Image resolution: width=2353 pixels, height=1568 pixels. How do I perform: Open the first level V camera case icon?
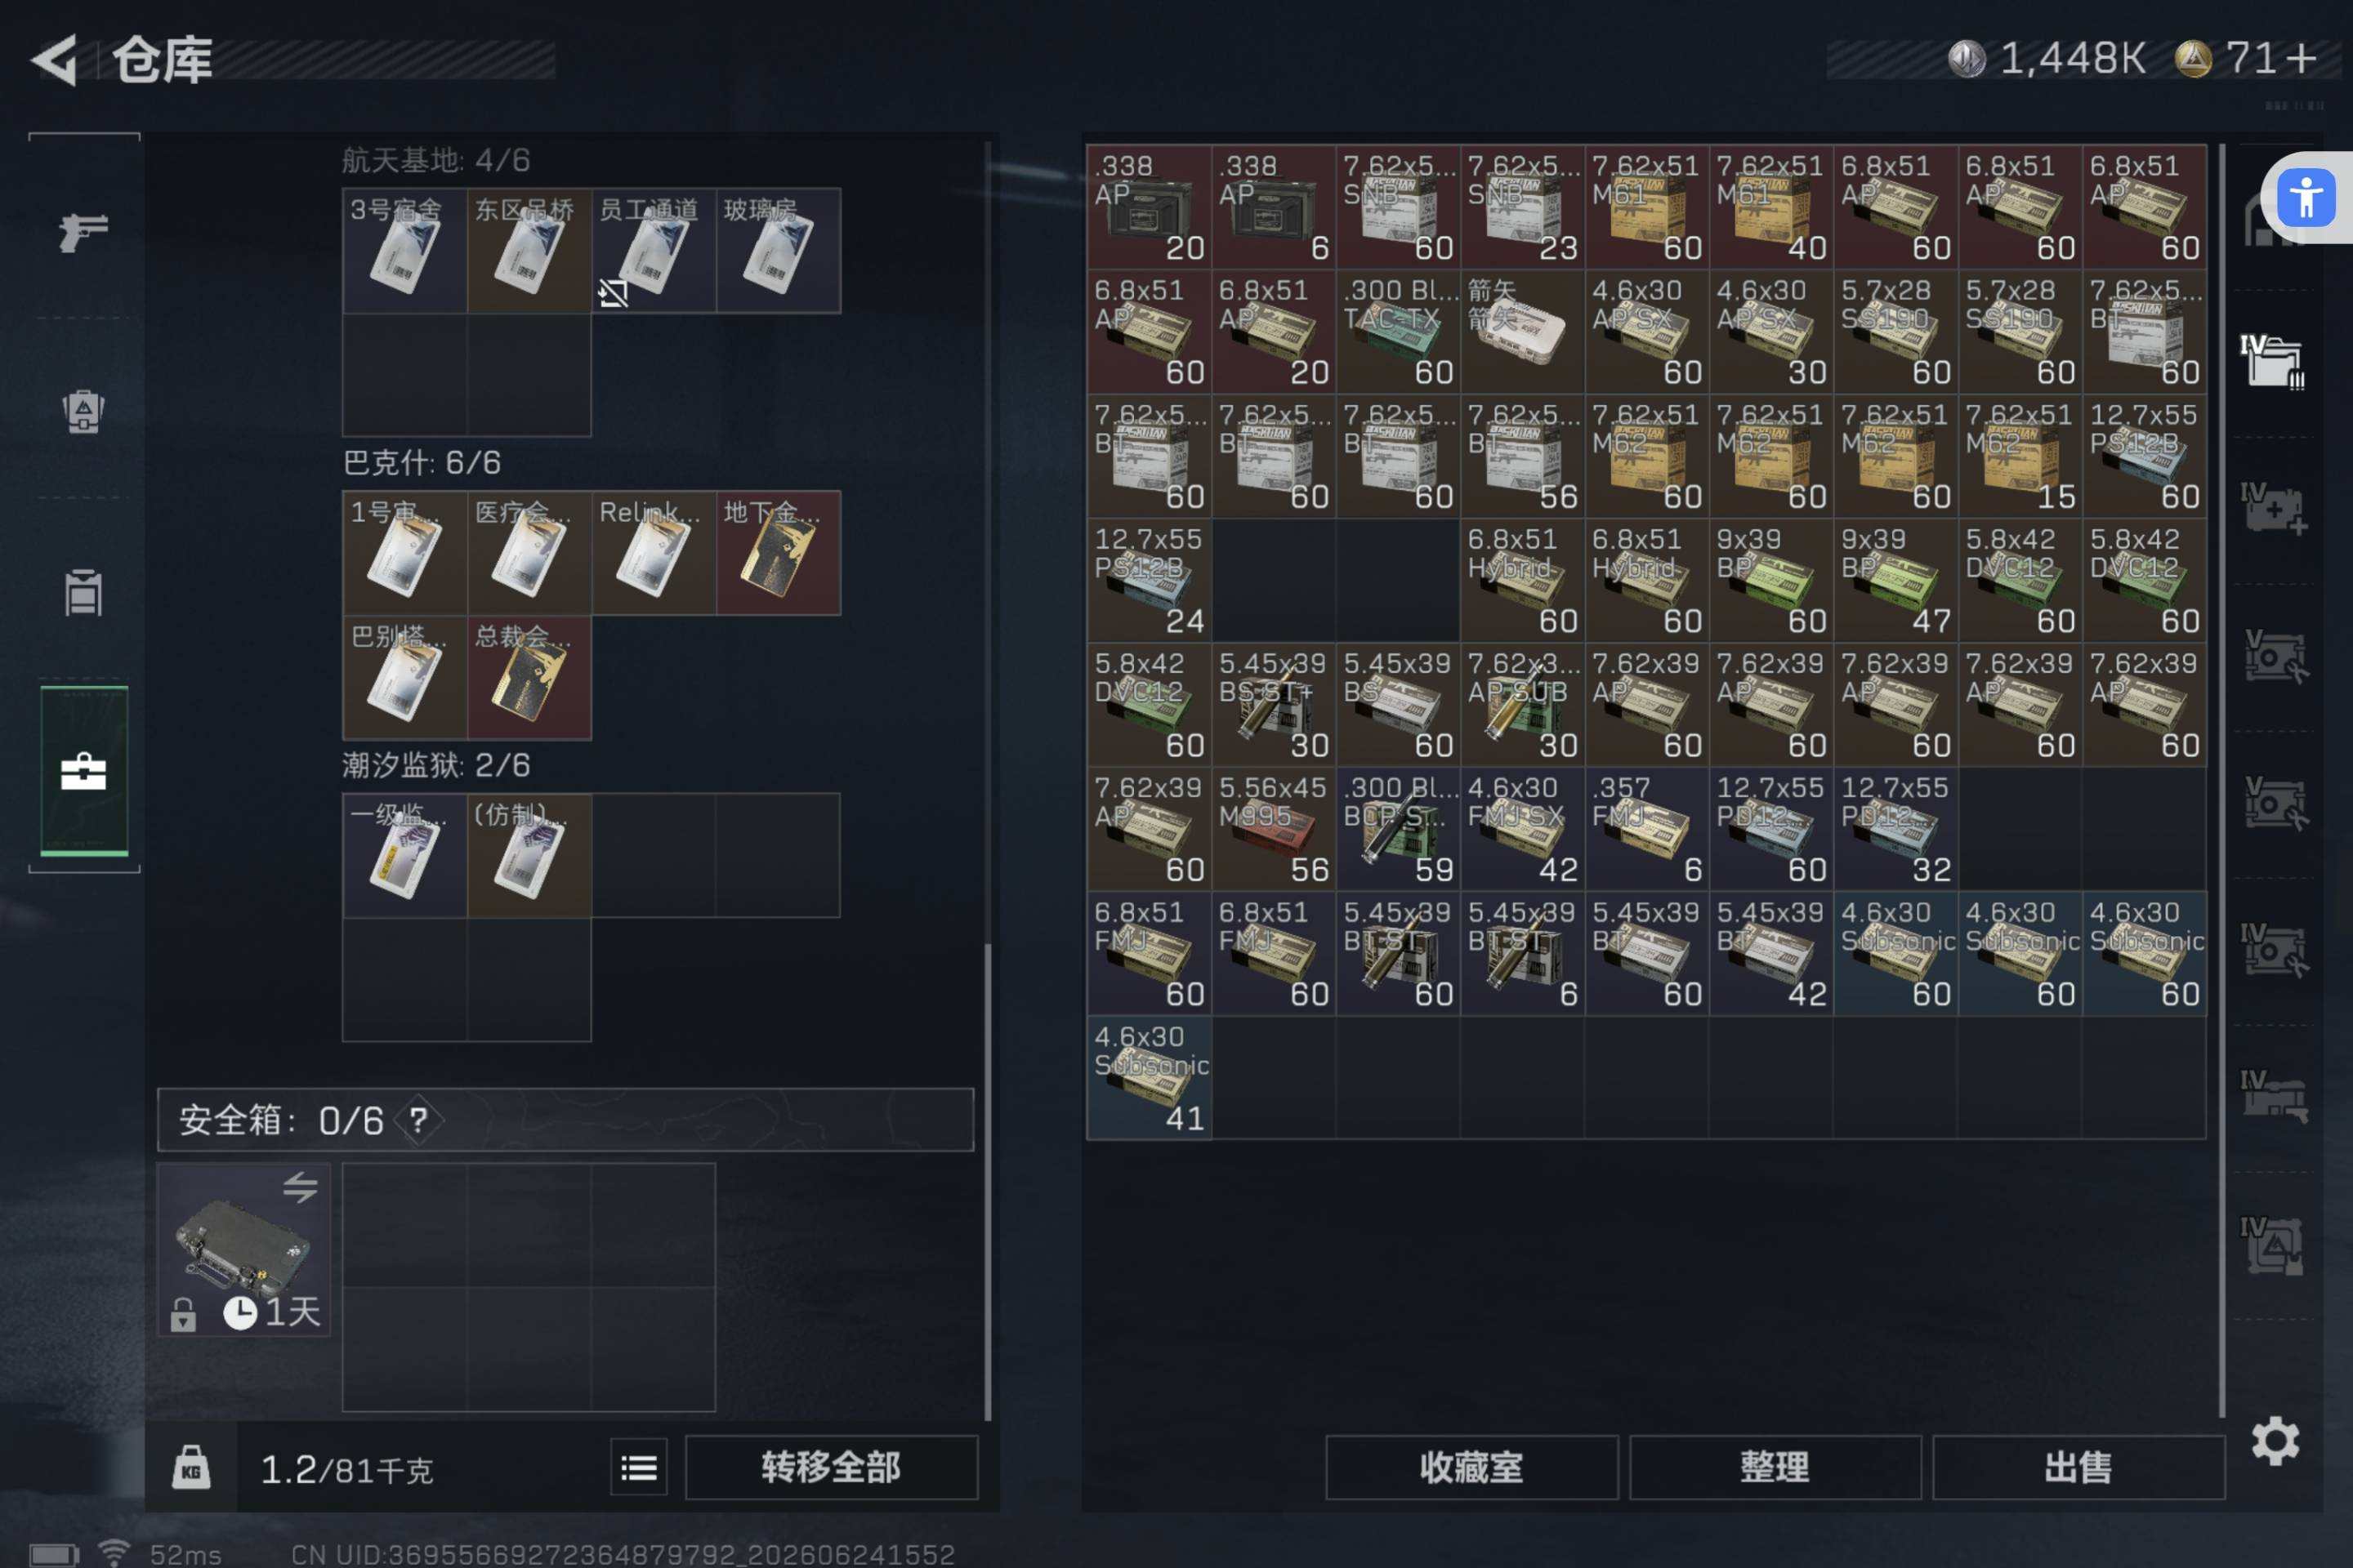point(2273,656)
